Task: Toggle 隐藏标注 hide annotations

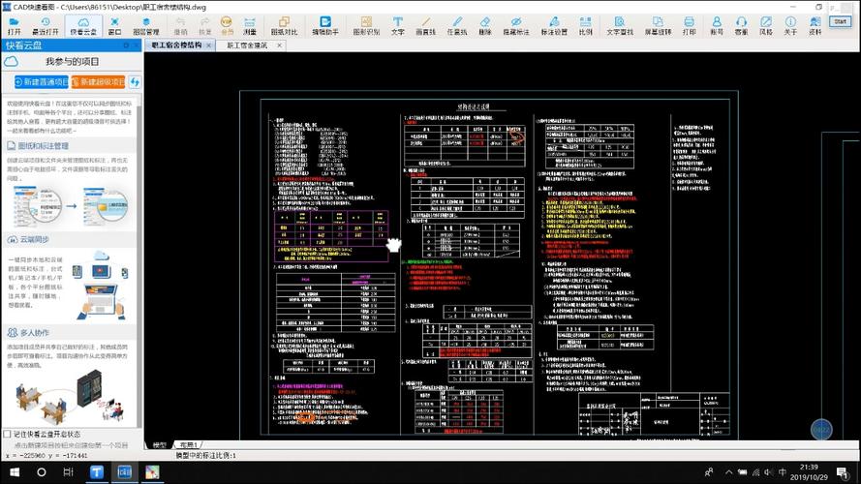Action: [x=516, y=26]
